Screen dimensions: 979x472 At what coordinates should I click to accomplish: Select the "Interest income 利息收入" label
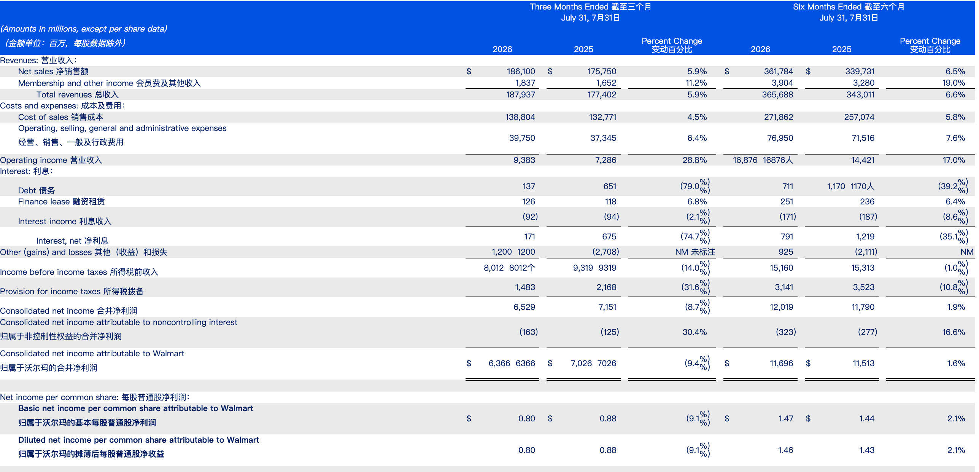click(x=65, y=222)
